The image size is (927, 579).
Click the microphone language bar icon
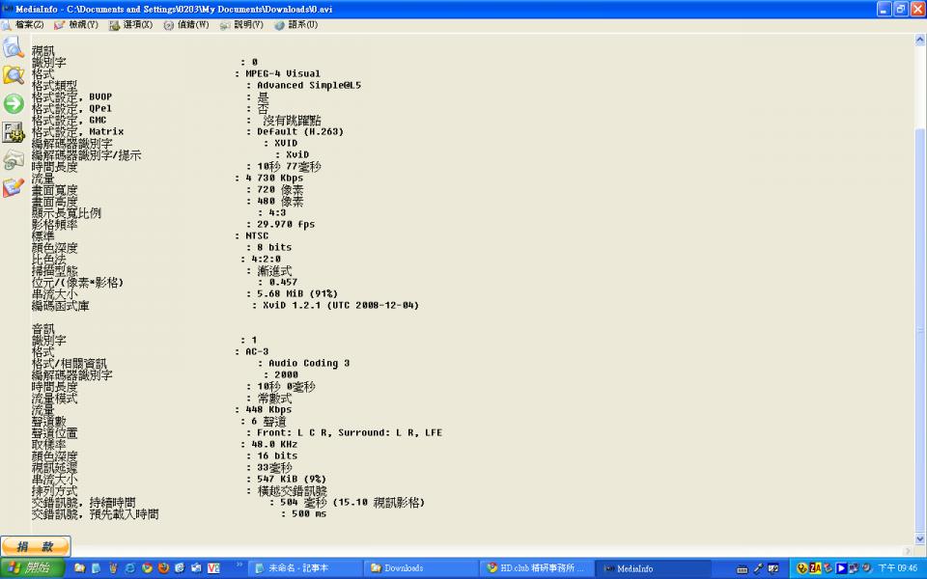(x=758, y=569)
